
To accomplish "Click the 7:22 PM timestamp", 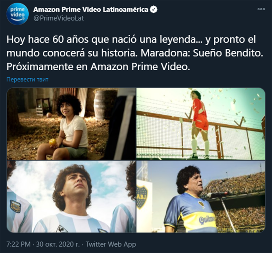I will [x=18, y=244].
